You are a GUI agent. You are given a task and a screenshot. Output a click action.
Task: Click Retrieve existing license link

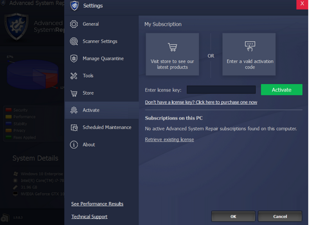click(169, 140)
